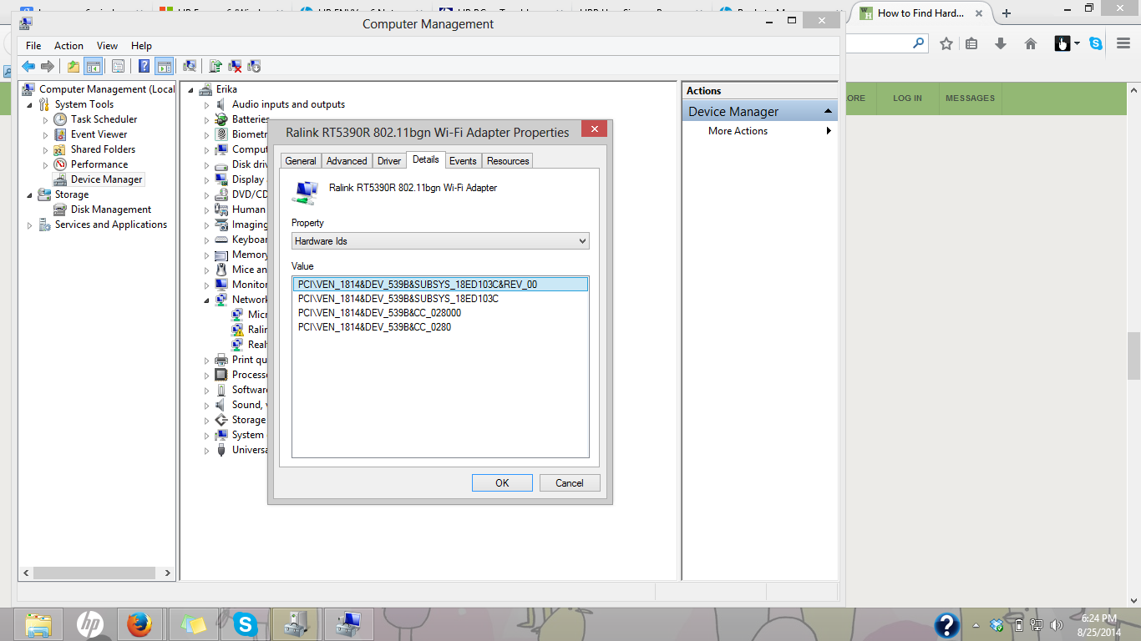This screenshot has height=641, width=1141.
Task: Select hardware ID ending CC_028000
Action: tap(379, 313)
